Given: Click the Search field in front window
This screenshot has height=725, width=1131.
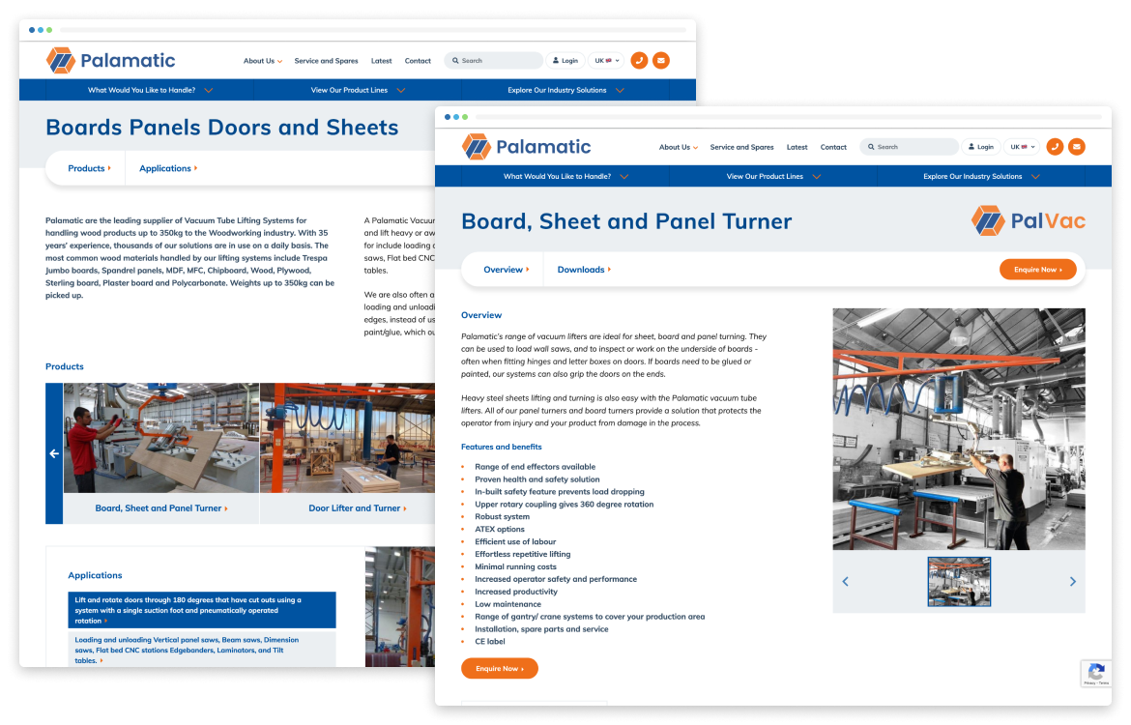Looking at the screenshot, I should [913, 147].
